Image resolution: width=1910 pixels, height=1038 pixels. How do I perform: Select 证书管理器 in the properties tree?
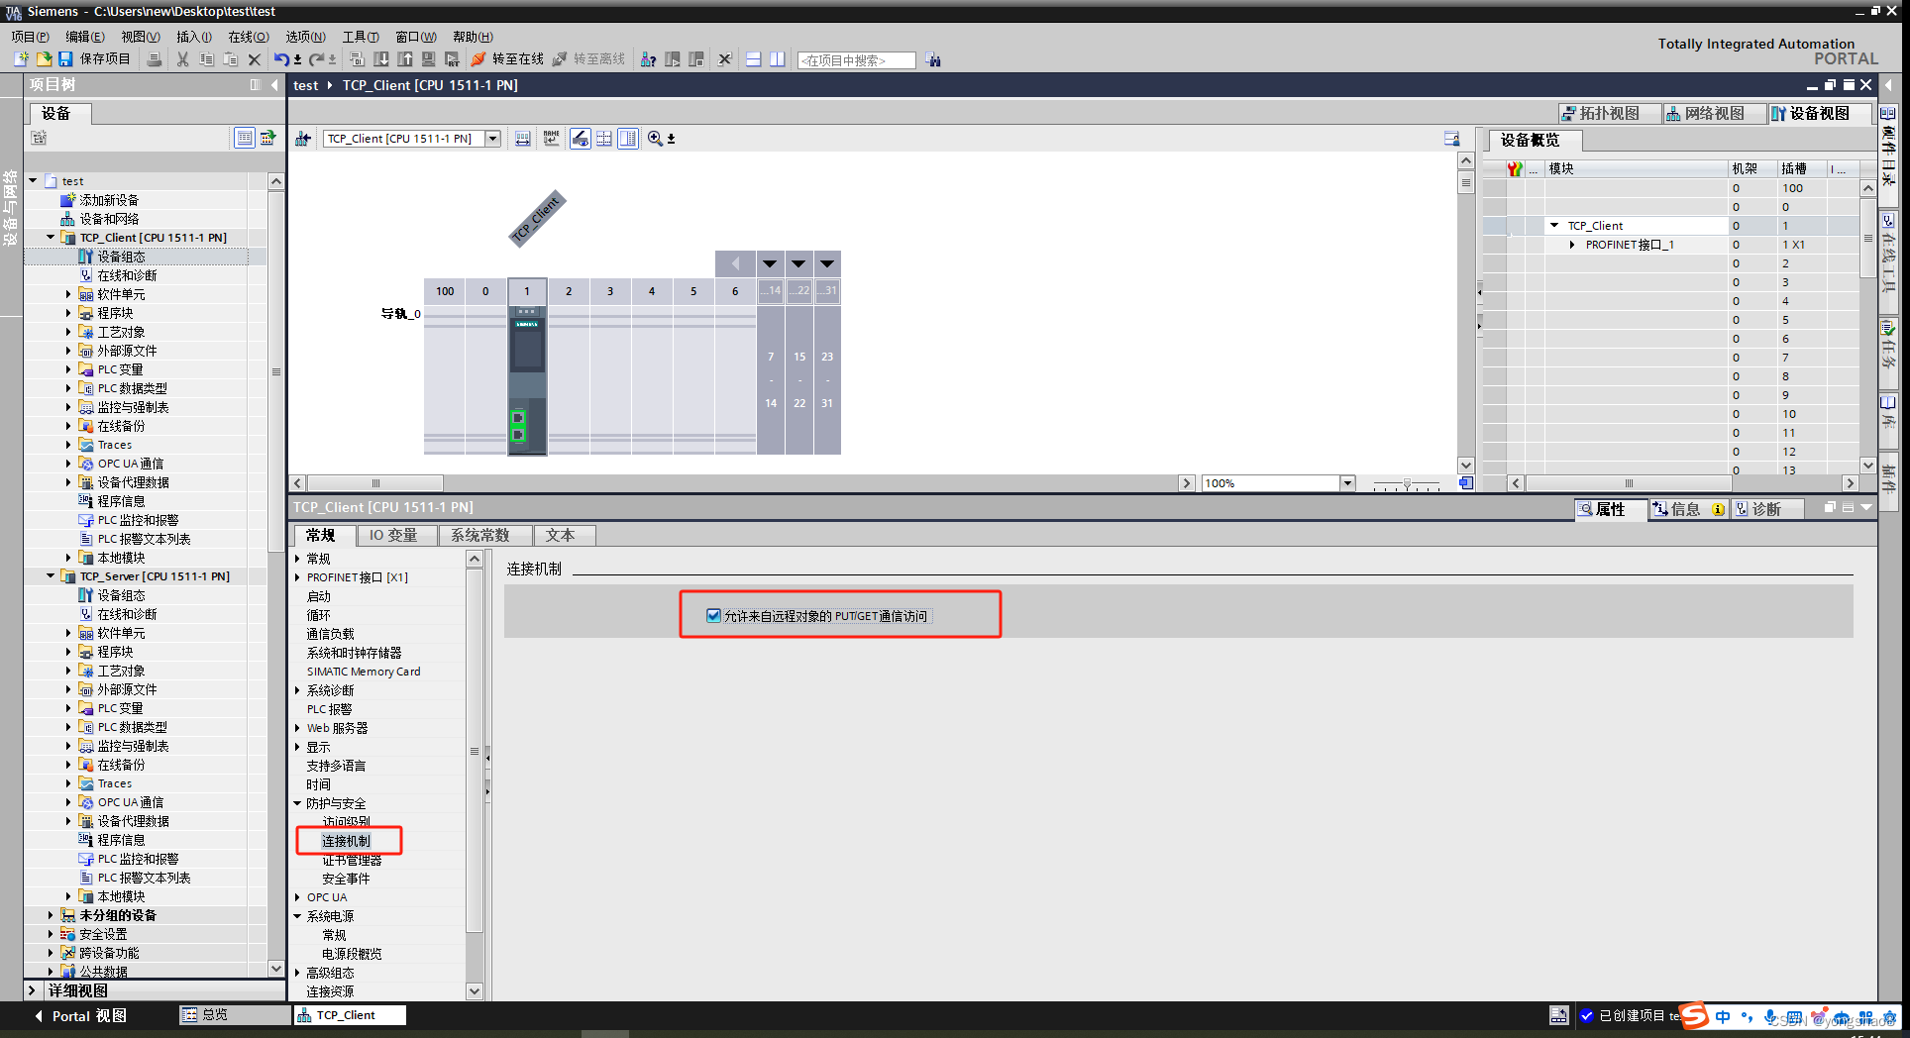point(352,860)
